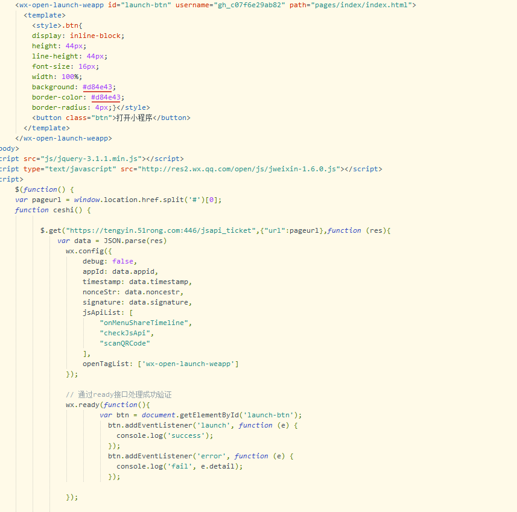Click the "jsApiList: [" line
517x512 pixels.
(x=107, y=312)
